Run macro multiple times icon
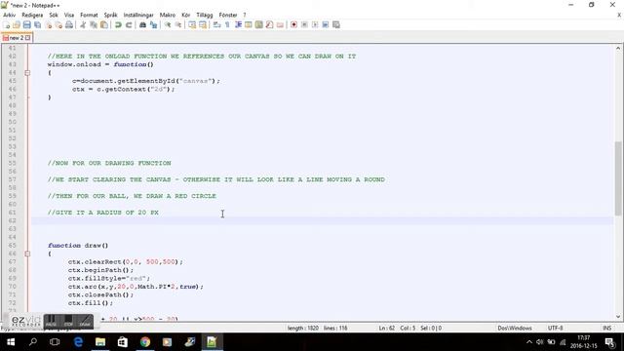624x351 pixels. click(x=336, y=24)
